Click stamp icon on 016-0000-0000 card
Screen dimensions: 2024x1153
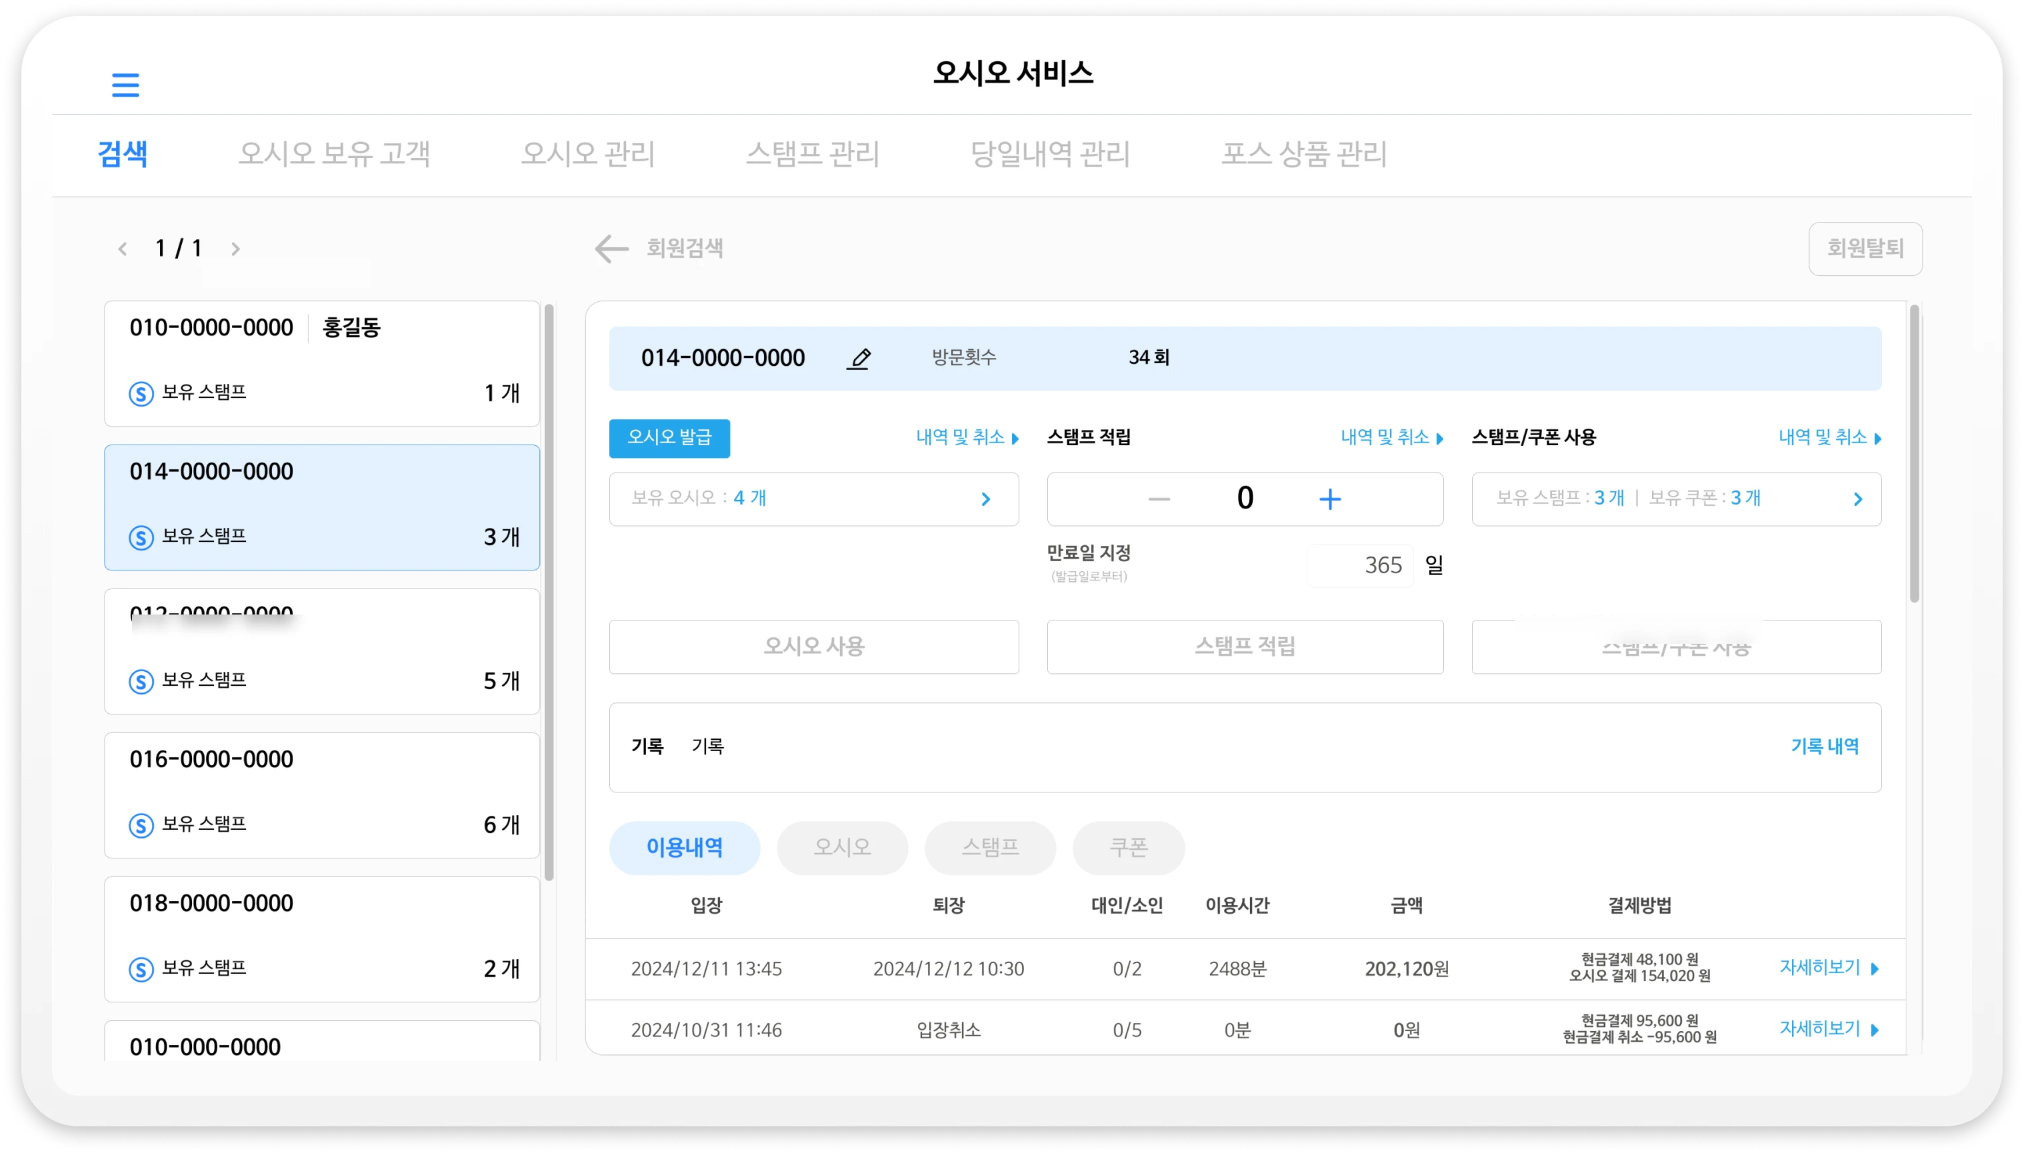141,825
